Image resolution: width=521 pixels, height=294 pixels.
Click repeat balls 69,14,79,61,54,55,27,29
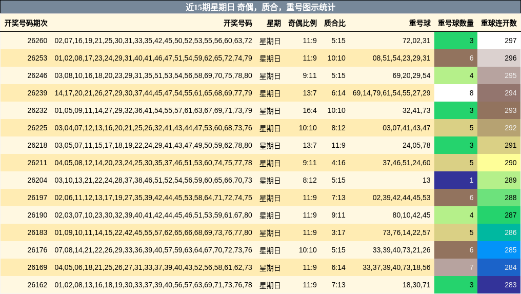point(391,93)
